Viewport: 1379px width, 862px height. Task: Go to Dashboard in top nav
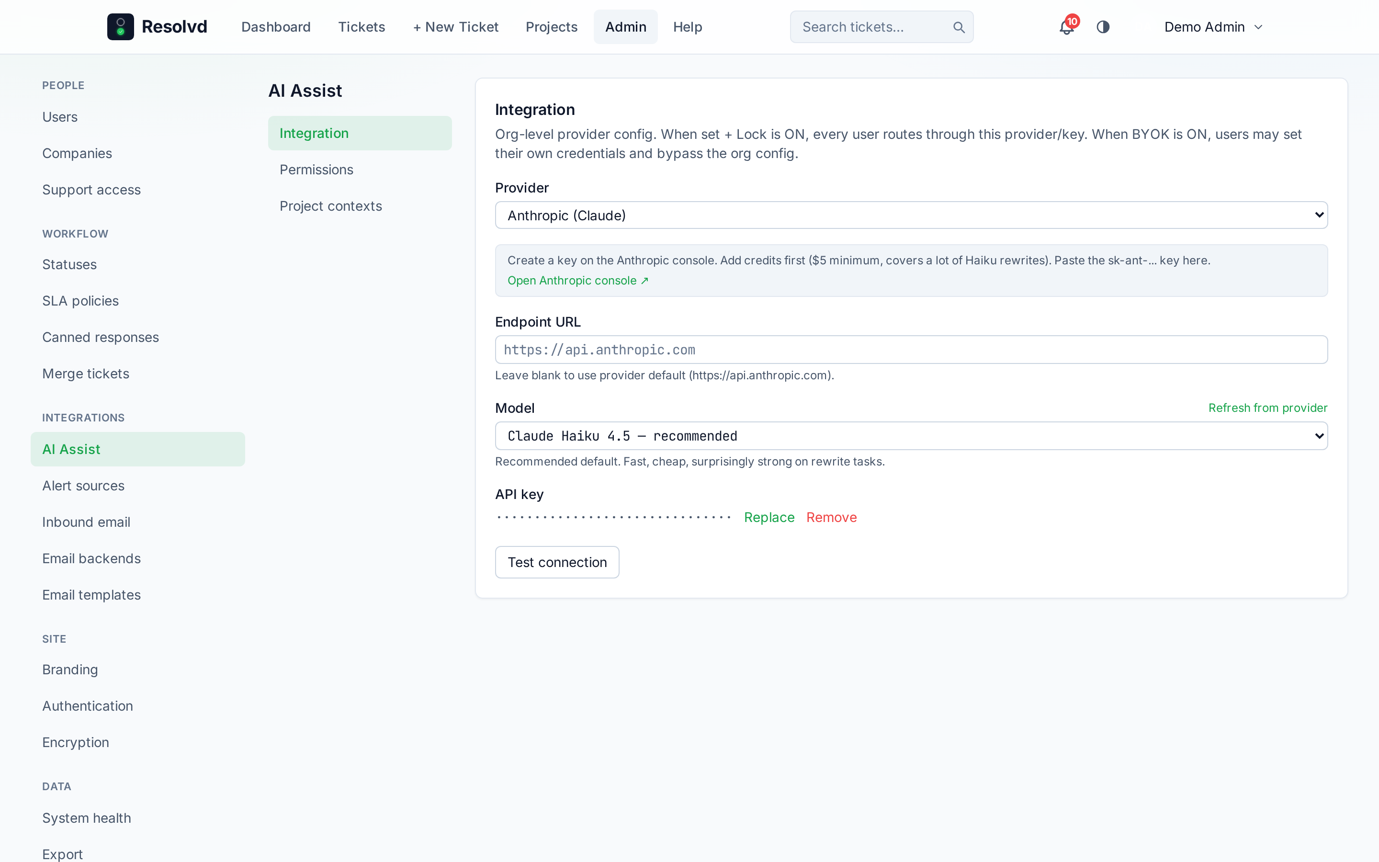[x=276, y=27]
